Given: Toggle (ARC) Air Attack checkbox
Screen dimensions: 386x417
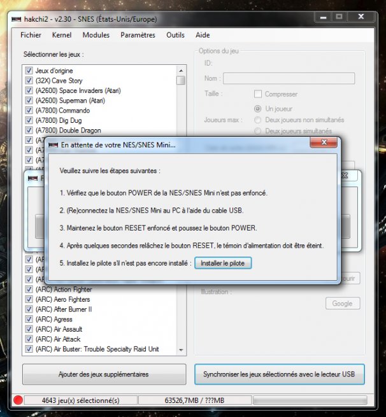Looking at the screenshot, I should [29, 339].
